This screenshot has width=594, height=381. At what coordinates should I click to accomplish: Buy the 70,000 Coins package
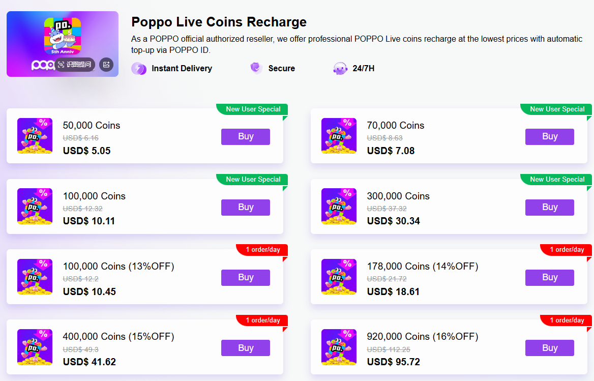tap(549, 137)
